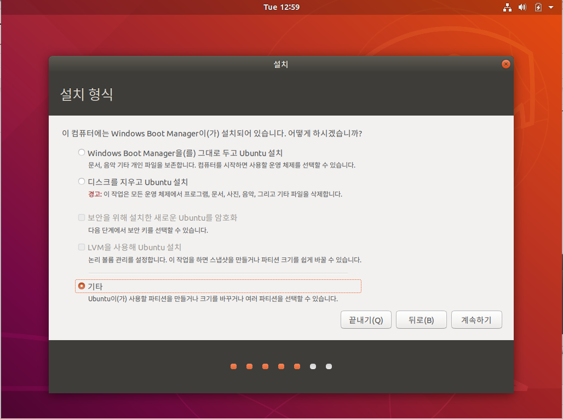Click the "설치" title bar
The image size is (563, 419).
click(281, 64)
